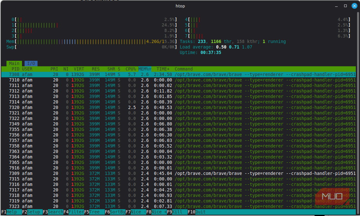The width and height of the screenshot is (360, 216).
Task: Sort by PRI column header
Action: click(54, 69)
